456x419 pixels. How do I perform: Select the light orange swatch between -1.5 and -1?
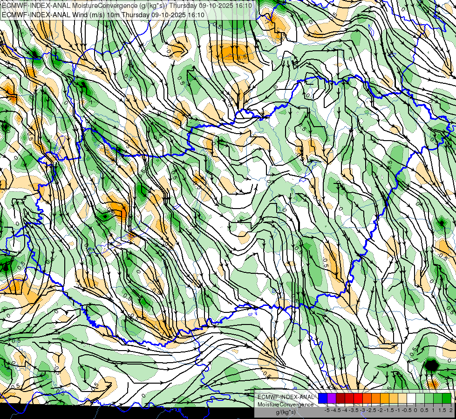coord(394,398)
